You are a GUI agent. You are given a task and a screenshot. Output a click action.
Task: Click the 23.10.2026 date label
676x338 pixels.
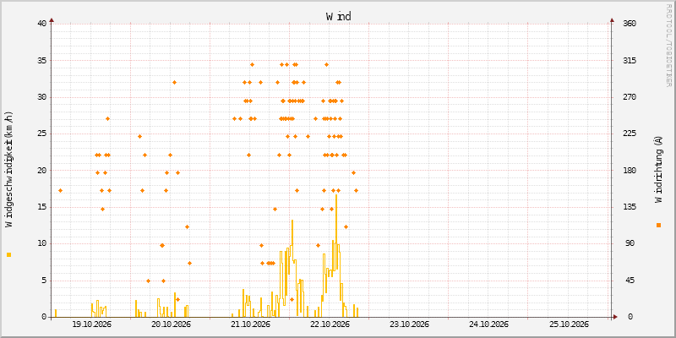coord(409,324)
